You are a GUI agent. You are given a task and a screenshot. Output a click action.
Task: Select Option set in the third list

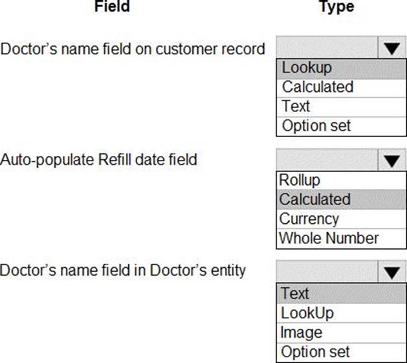point(314,352)
